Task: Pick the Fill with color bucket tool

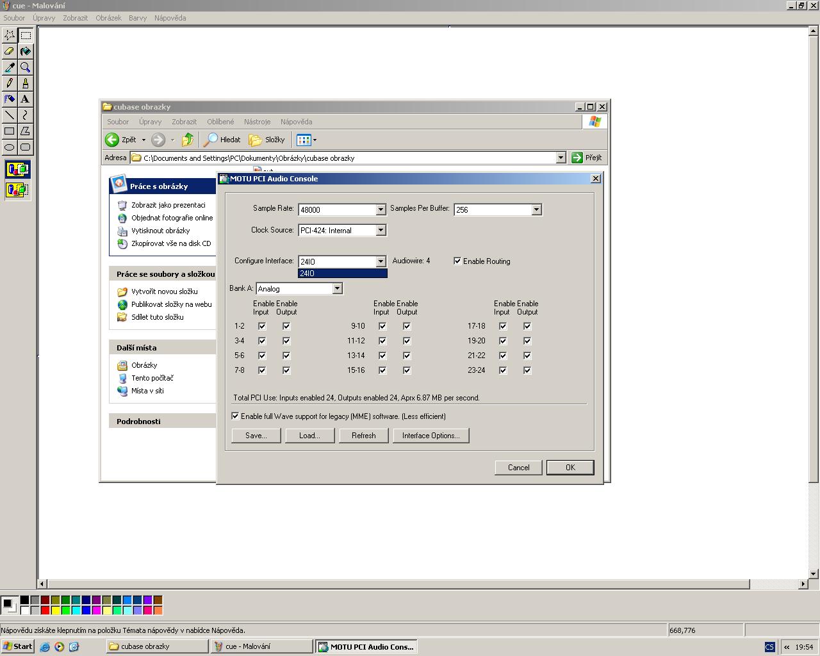Action: coord(25,51)
